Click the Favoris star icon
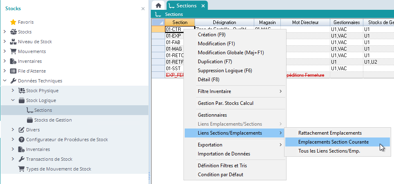Viewport: 394px width, 184px height. (13, 22)
